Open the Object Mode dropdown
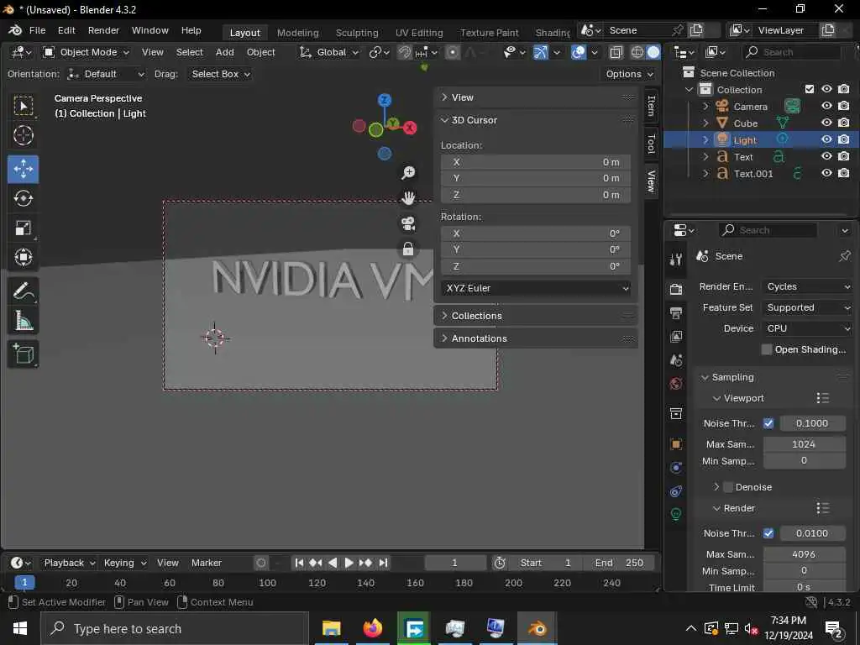Screen dimensions: 860x645 coord(87,52)
